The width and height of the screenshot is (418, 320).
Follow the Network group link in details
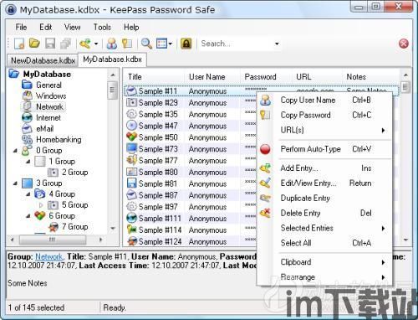(x=48, y=256)
